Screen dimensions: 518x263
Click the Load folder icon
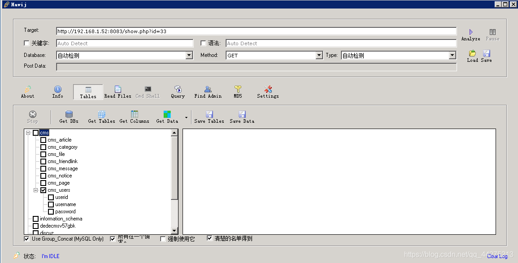pos(472,53)
